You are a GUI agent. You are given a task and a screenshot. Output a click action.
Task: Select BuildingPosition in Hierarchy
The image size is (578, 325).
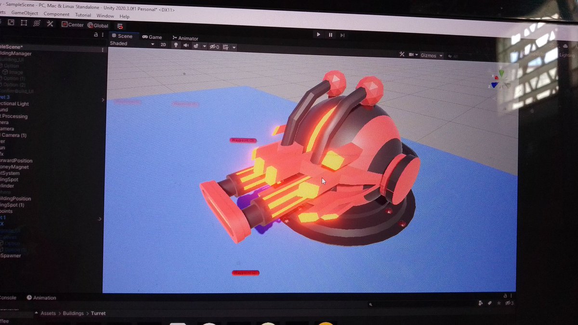tap(15, 198)
